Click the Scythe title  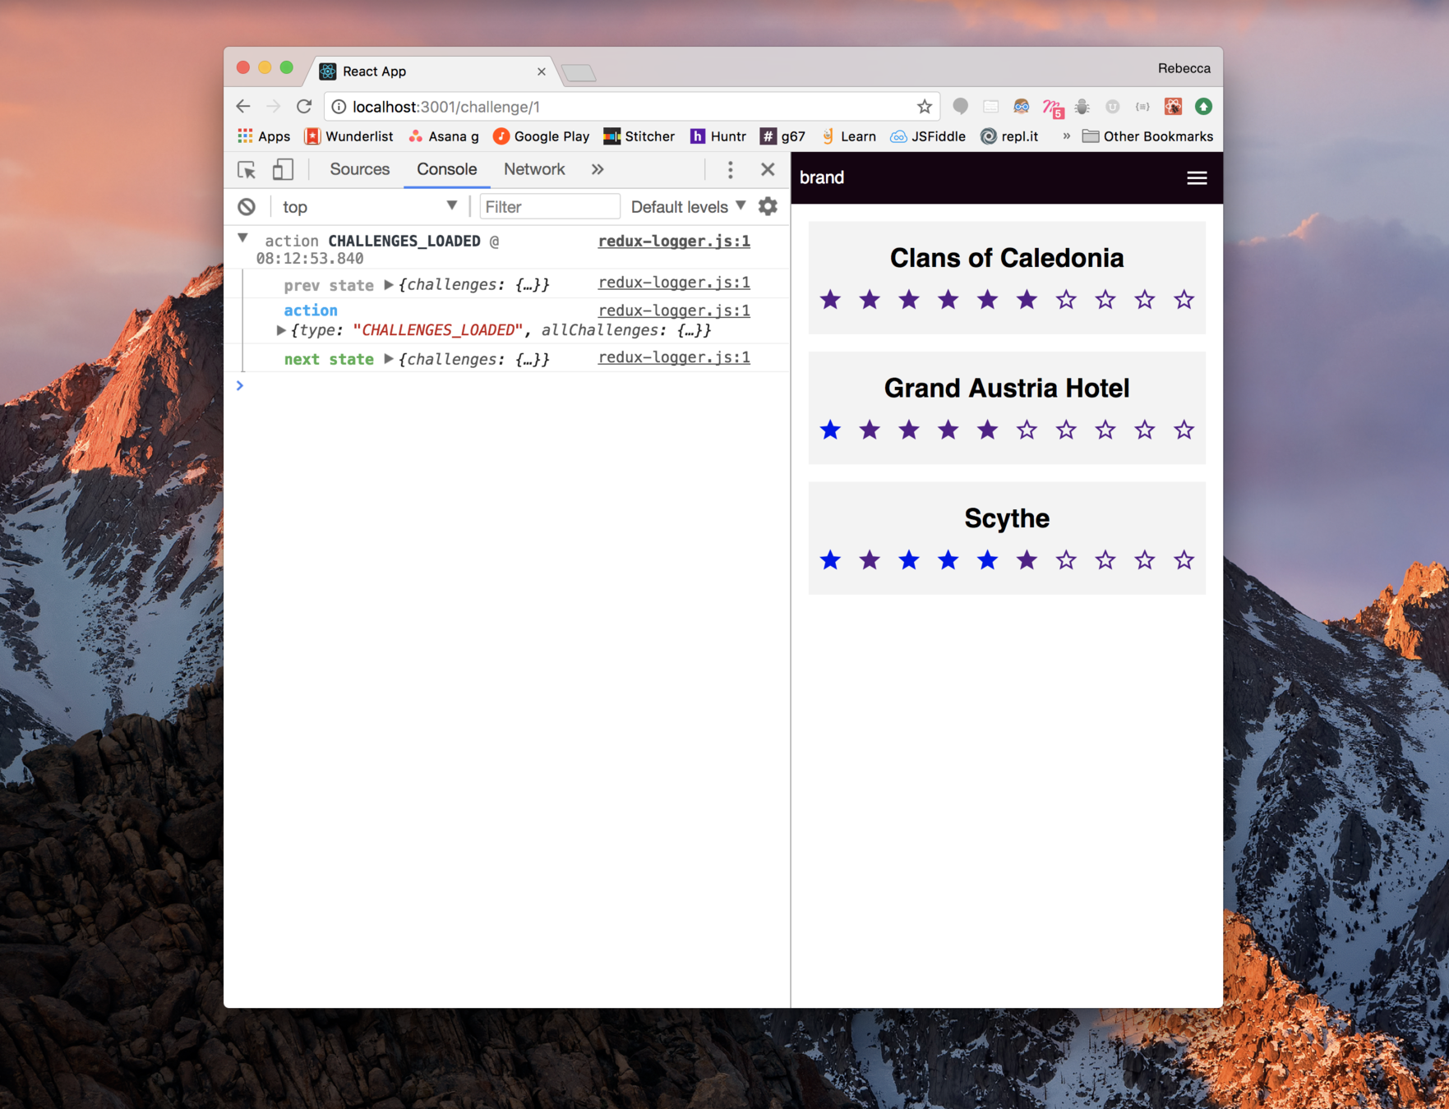(x=1007, y=518)
